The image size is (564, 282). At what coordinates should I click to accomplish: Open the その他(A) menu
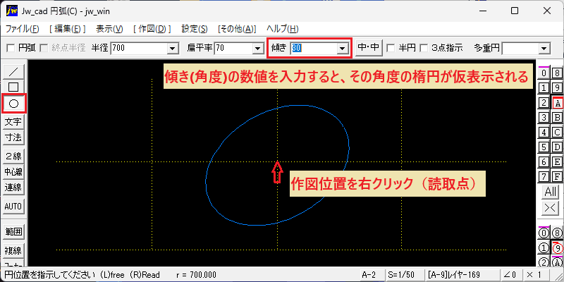click(x=237, y=29)
